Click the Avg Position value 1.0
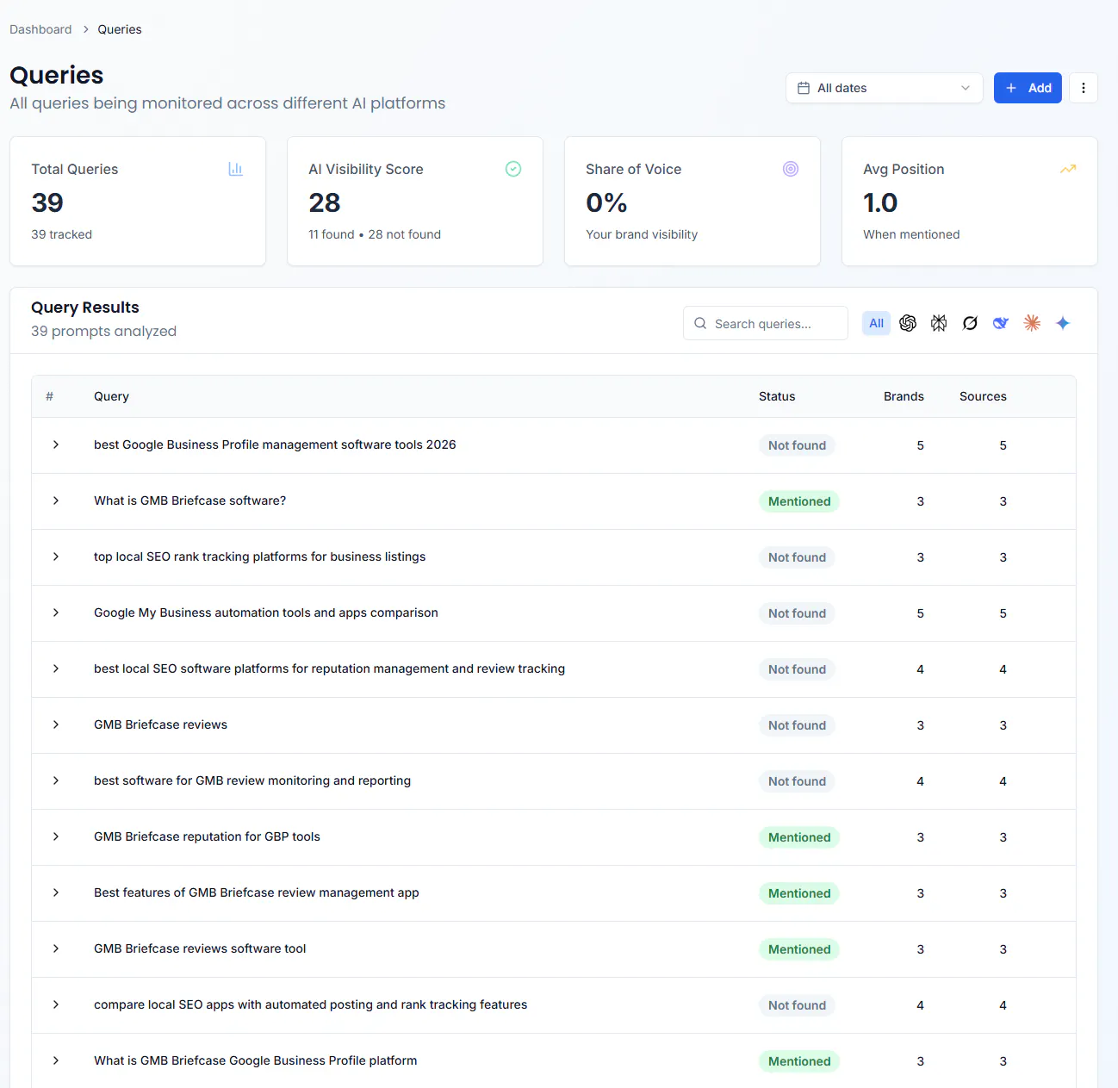The image size is (1118, 1088). click(880, 202)
